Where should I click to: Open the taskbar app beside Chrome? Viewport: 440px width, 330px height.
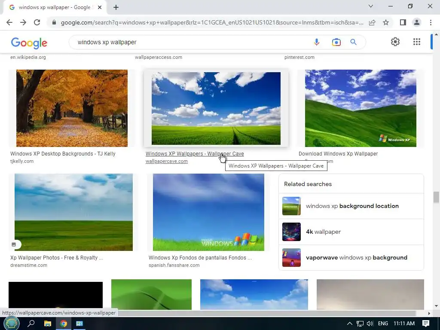pos(79,324)
